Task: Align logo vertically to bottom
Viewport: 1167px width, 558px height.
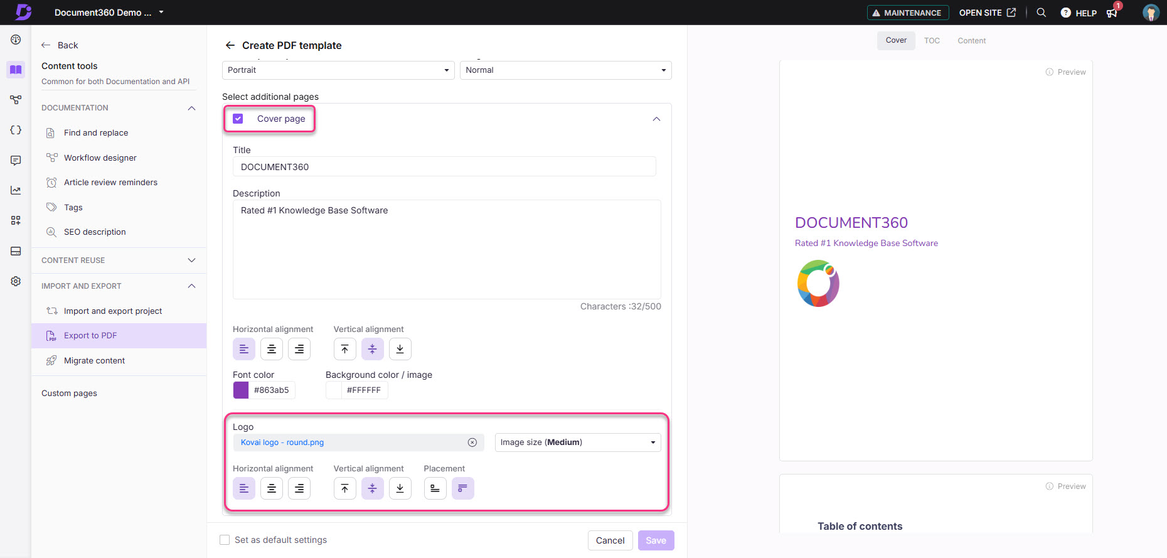Action: pos(400,488)
